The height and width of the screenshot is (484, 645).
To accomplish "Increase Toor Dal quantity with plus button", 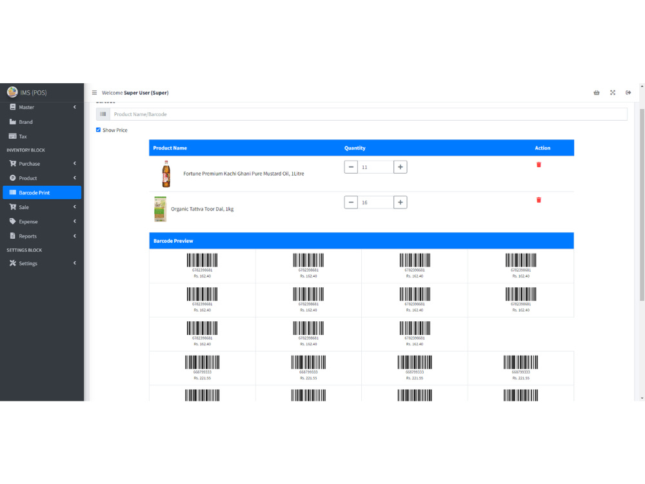I will 401,203.
